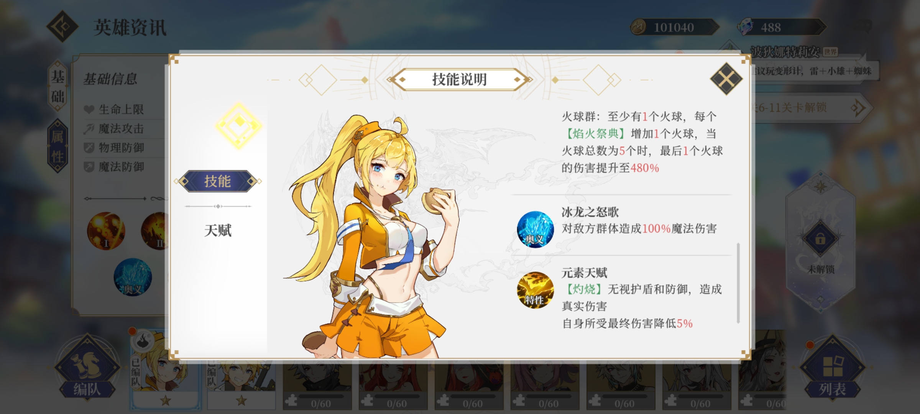The height and width of the screenshot is (414, 920).
Task: Open the 编队 team formation button
Action: click(87, 368)
